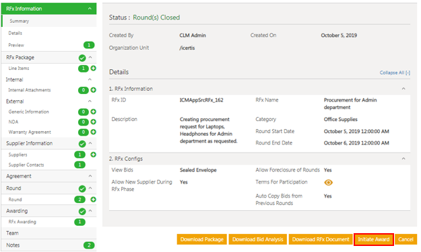421x252 pixels.
Task: Click the Sealed Envelope value
Action: pyautogui.click(x=198, y=170)
